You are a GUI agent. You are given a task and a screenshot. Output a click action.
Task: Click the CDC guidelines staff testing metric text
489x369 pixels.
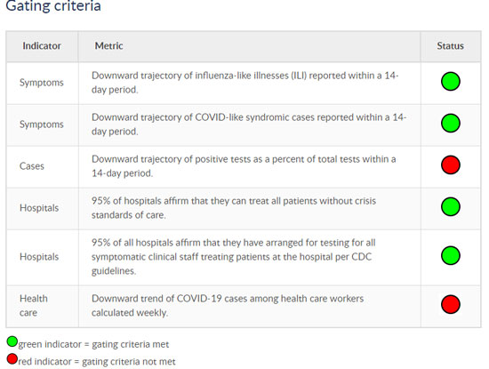[233, 257]
